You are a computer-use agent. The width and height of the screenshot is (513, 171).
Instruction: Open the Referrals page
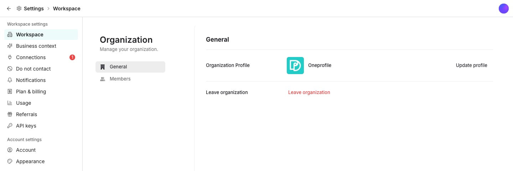[x=41, y=114]
